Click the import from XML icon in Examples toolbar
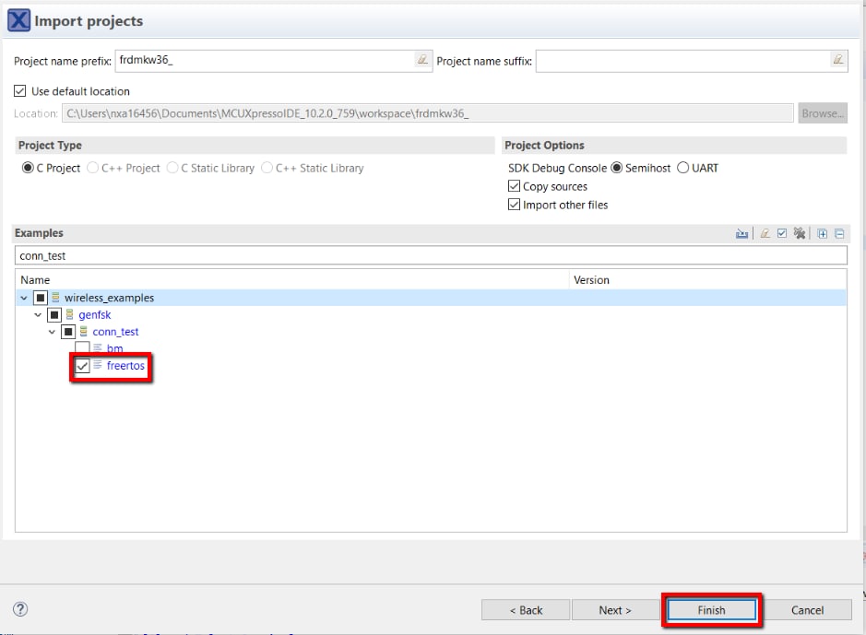 (x=742, y=234)
